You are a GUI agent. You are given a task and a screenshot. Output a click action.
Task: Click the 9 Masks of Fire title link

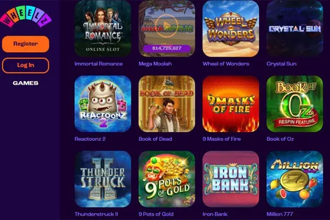222,139
